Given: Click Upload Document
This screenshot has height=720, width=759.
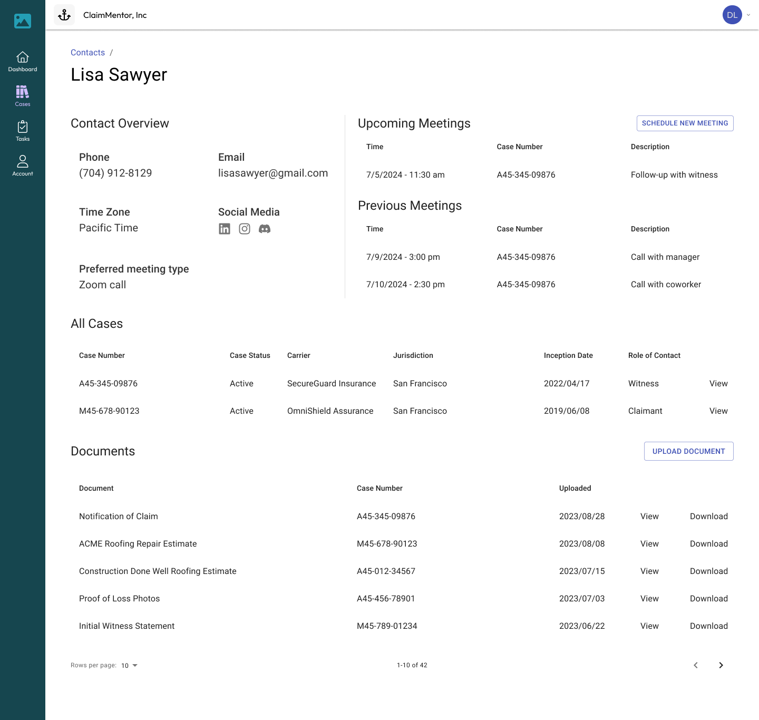Looking at the screenshot, I should [688, 451].
